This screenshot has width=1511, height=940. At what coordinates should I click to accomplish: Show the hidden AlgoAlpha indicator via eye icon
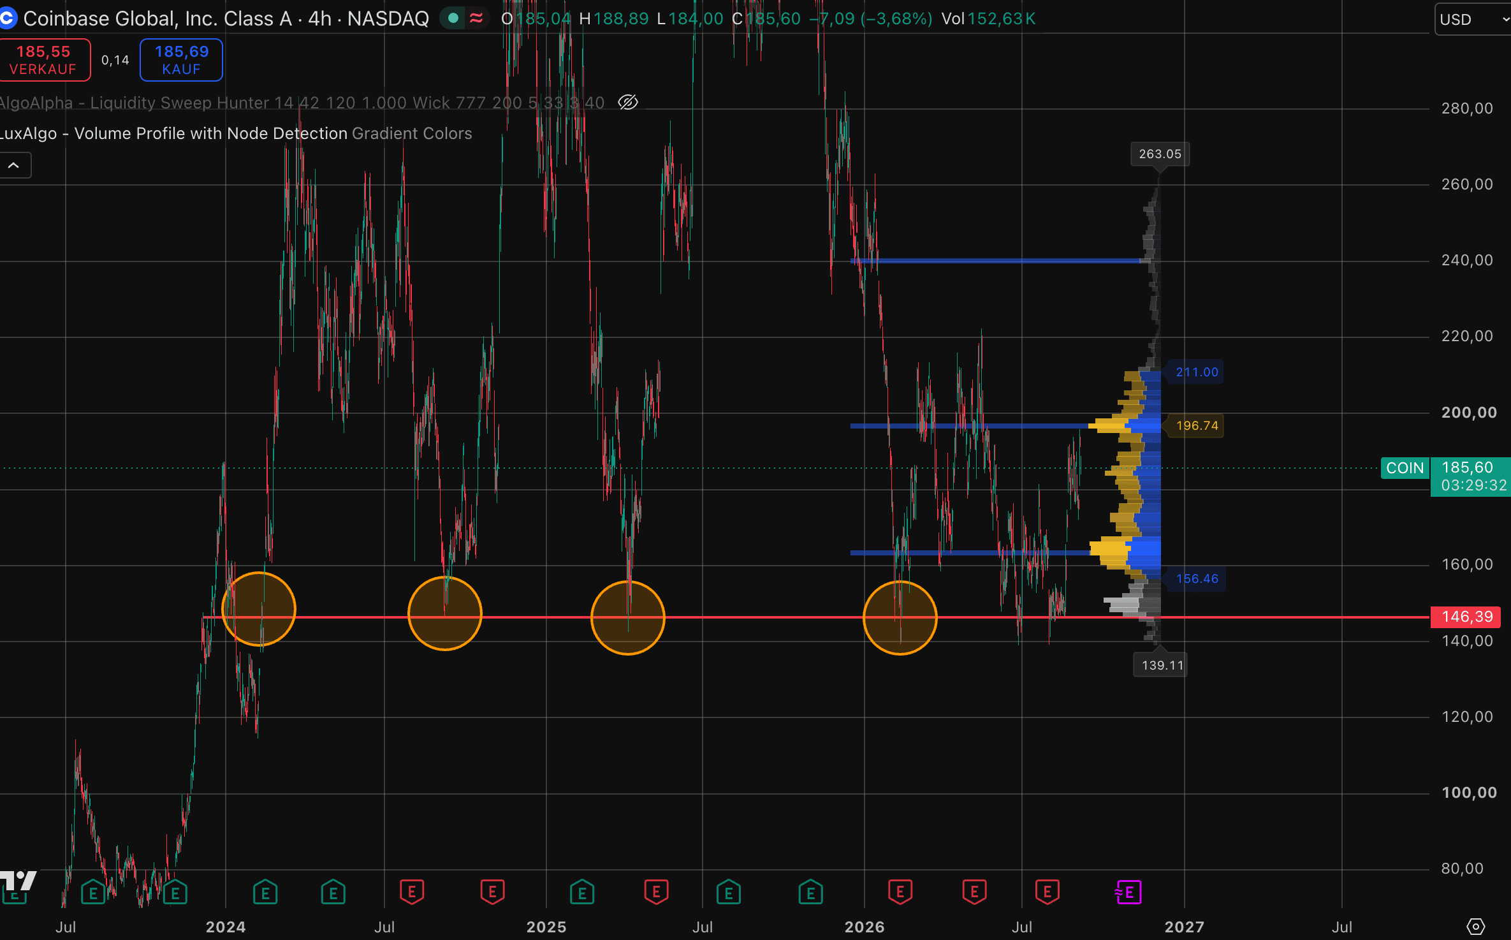click(x=628, y=102)
